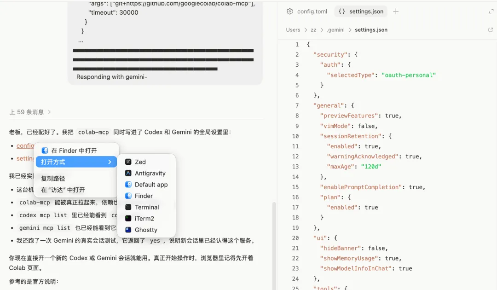The image size is (497, 290).
Task: Click inline code colab-mcp in first paragraph
Action: 93,132
